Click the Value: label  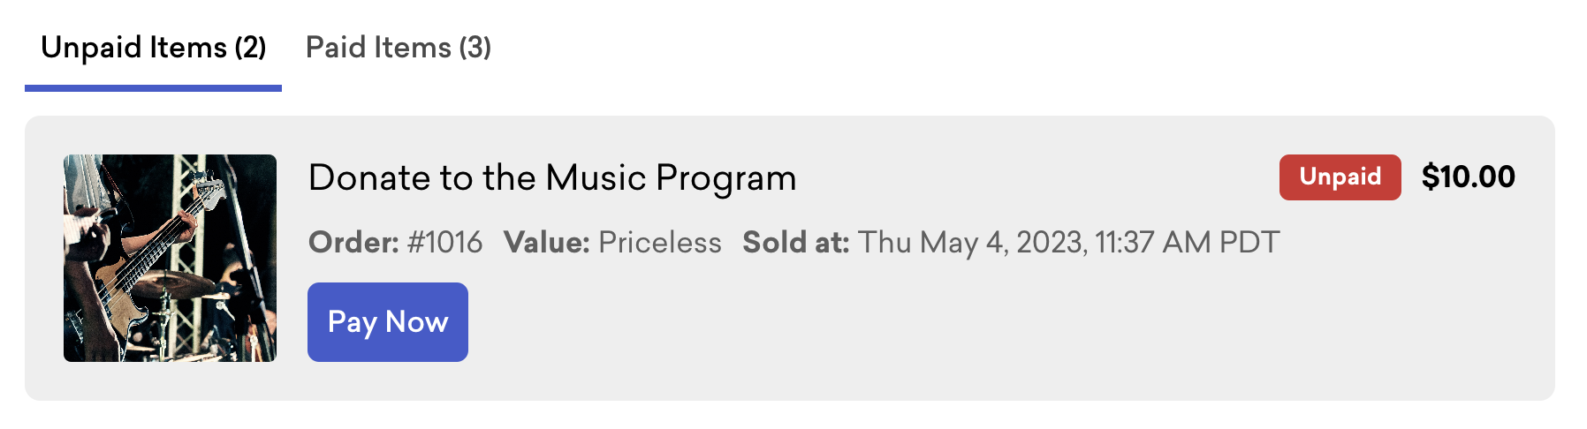click(x=546, y=242)
